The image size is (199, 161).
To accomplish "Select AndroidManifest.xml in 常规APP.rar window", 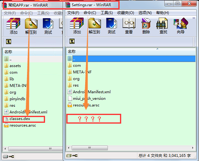I will pyautogui.click(x=26, y=112).
